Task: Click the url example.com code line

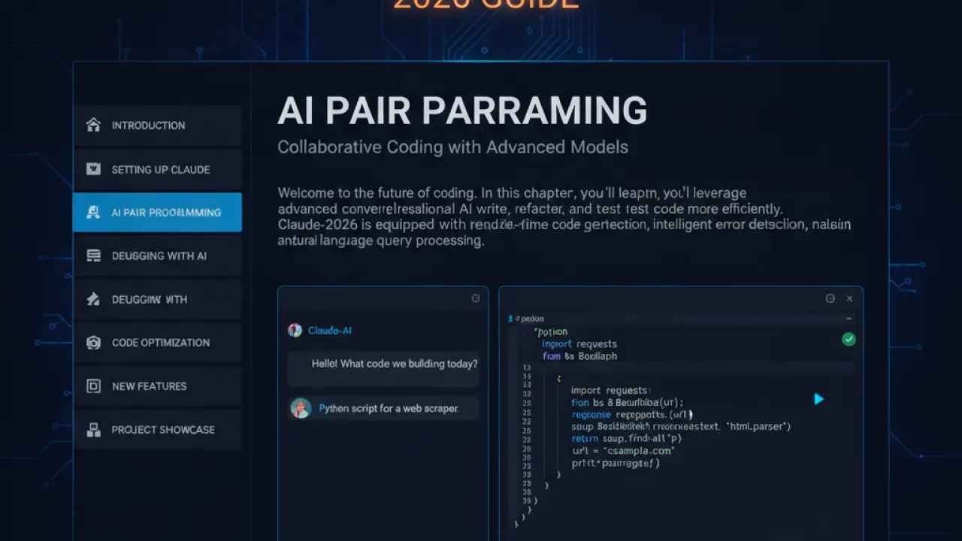Action: [x=623, y=451]
